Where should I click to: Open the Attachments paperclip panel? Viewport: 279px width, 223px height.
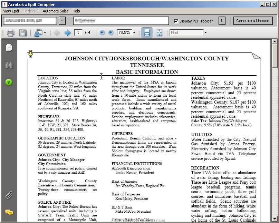coord(9,195)
